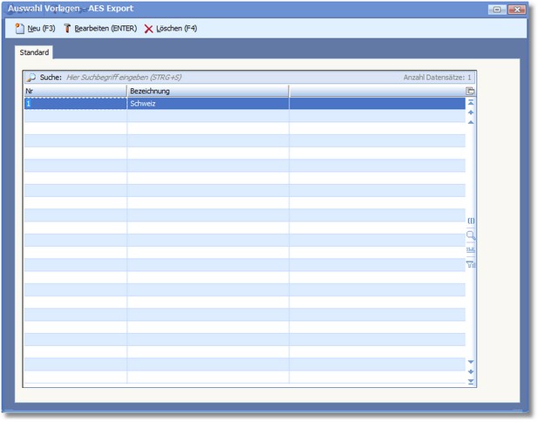
Task: Click the red X delete icon
Action: click(x=148, y=29)
